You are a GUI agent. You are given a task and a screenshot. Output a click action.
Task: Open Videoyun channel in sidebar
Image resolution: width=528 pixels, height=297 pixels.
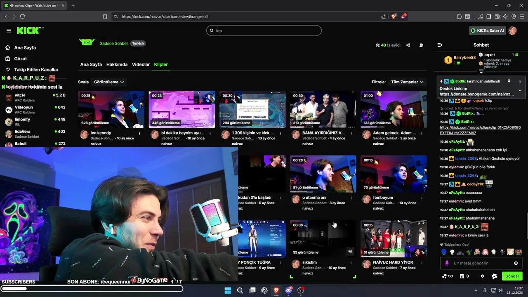35,110
